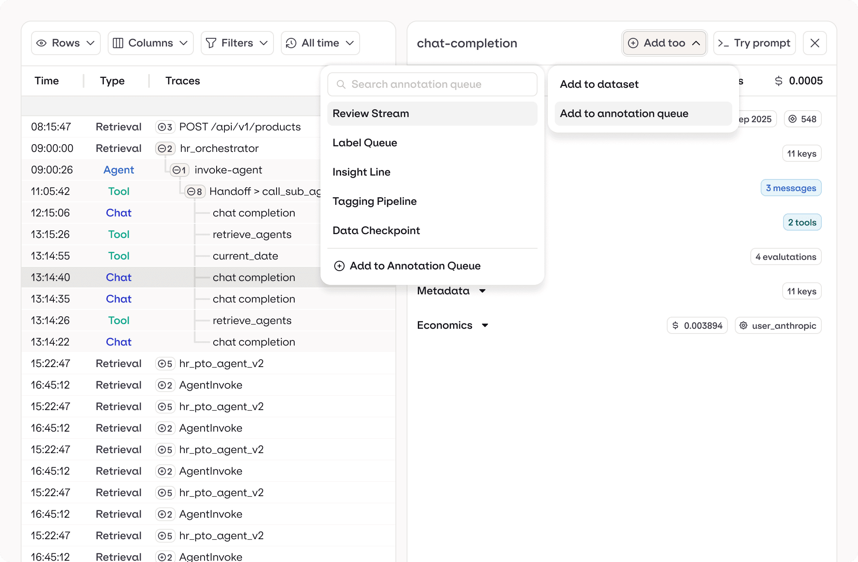Expand the Metadata section arrow
This screenshot has height=562, width=858.
[482, 291]
